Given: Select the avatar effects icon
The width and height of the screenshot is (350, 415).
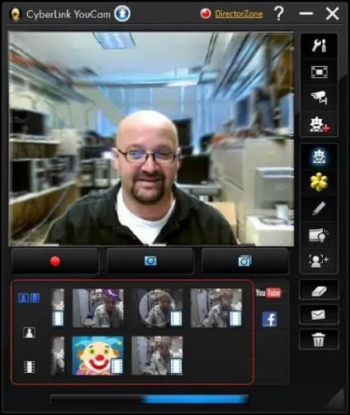Looking at the screenshot, I should (x=319, y=156).
